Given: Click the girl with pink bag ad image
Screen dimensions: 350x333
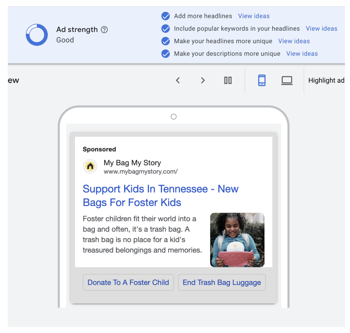Looking at the screenshot, I should [237, 240].
